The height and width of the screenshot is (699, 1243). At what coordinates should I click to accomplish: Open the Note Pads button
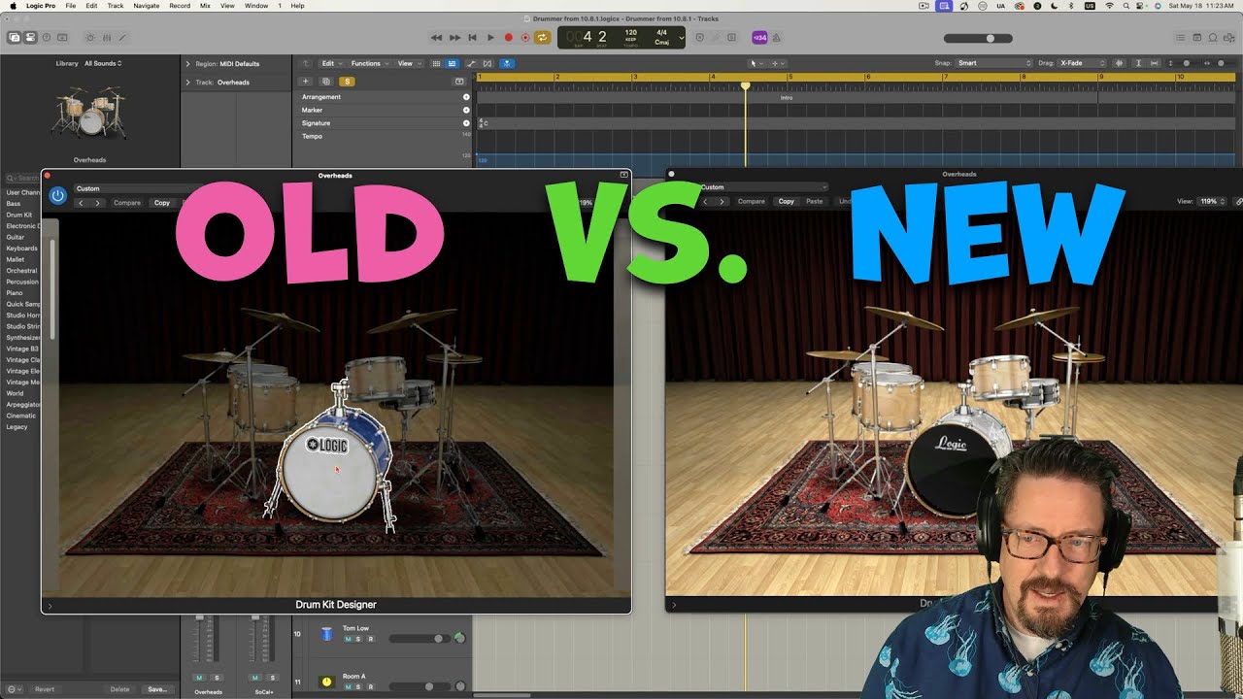click(x=1196, y=38)
